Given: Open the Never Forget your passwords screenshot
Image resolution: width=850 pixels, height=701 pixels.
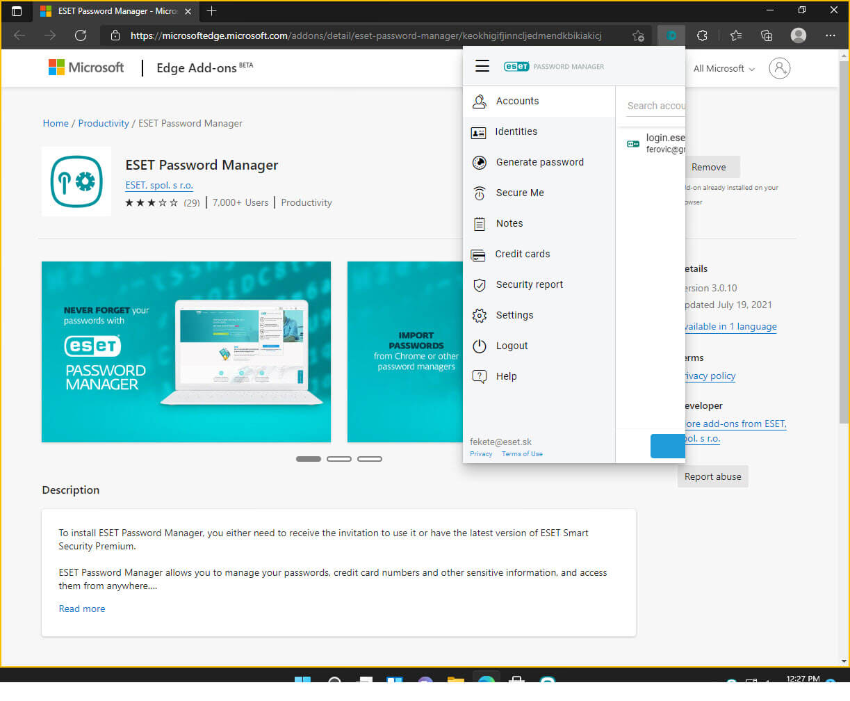Looking at the screenshot, I should pos(186,352).
